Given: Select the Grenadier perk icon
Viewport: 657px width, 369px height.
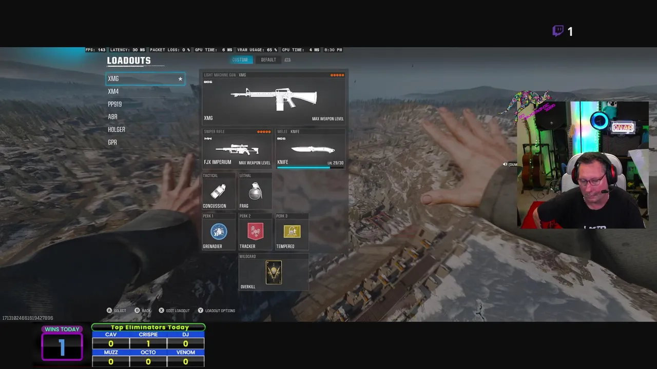Looking at the screenshot, I should pos(219,232).
